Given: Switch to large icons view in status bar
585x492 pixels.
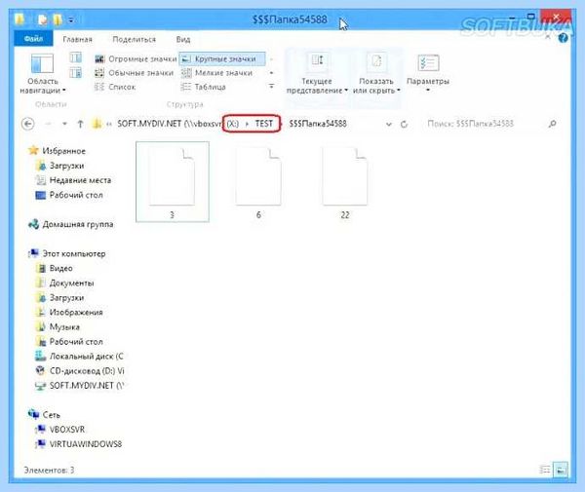Looking at the screenshot, I should (561, 470).
